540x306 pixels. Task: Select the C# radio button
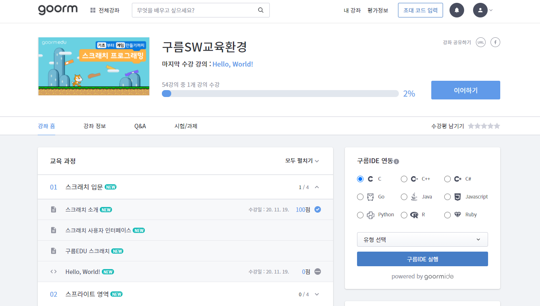447,179
